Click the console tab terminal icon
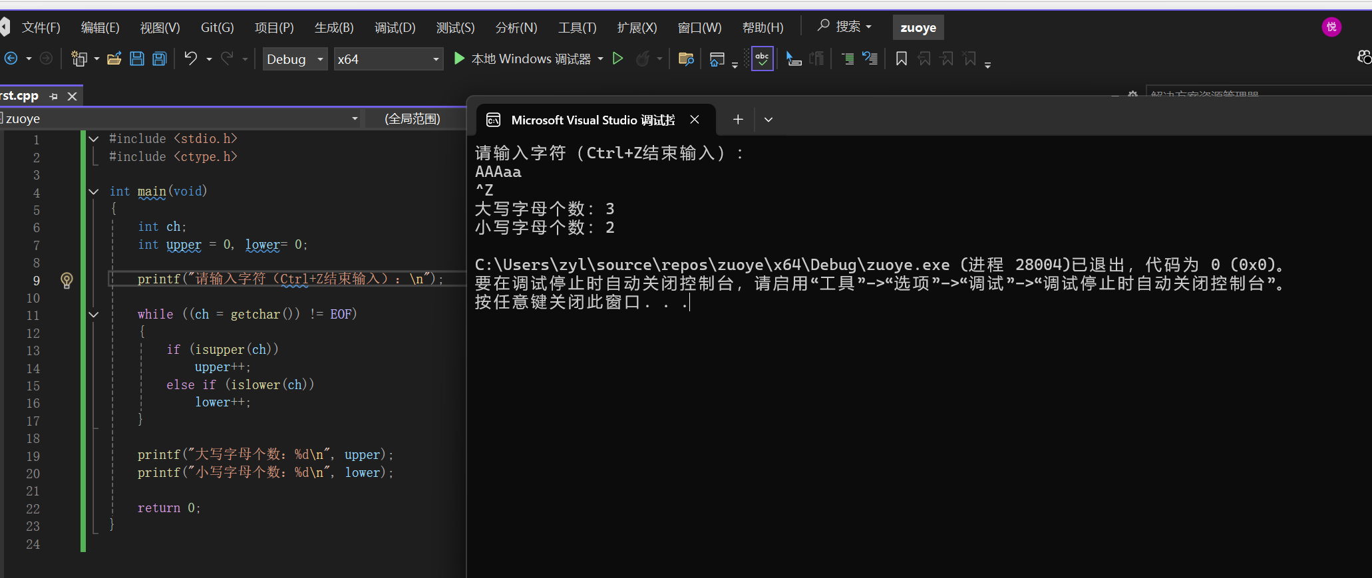This screenshot has height=578, width=1372. click(494, 120)
